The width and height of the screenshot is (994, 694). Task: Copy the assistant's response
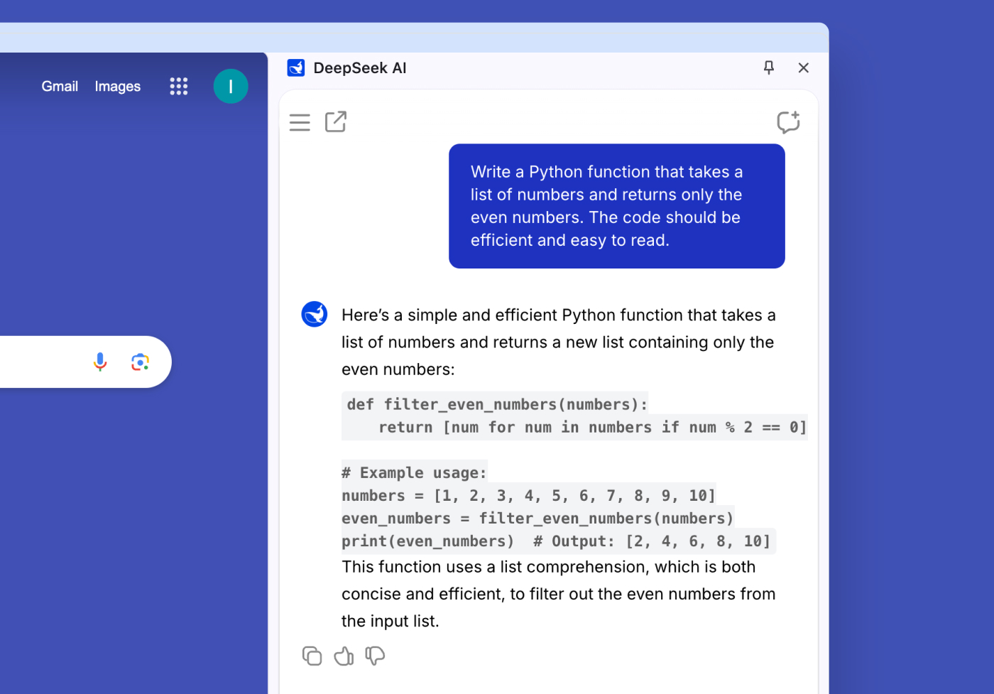pyautogui.click(x=312, y=656)
